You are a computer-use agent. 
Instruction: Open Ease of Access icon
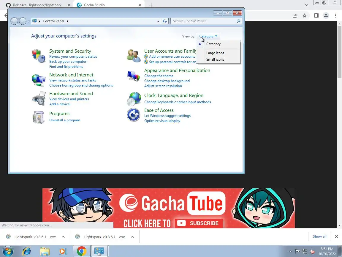(134, 115)
